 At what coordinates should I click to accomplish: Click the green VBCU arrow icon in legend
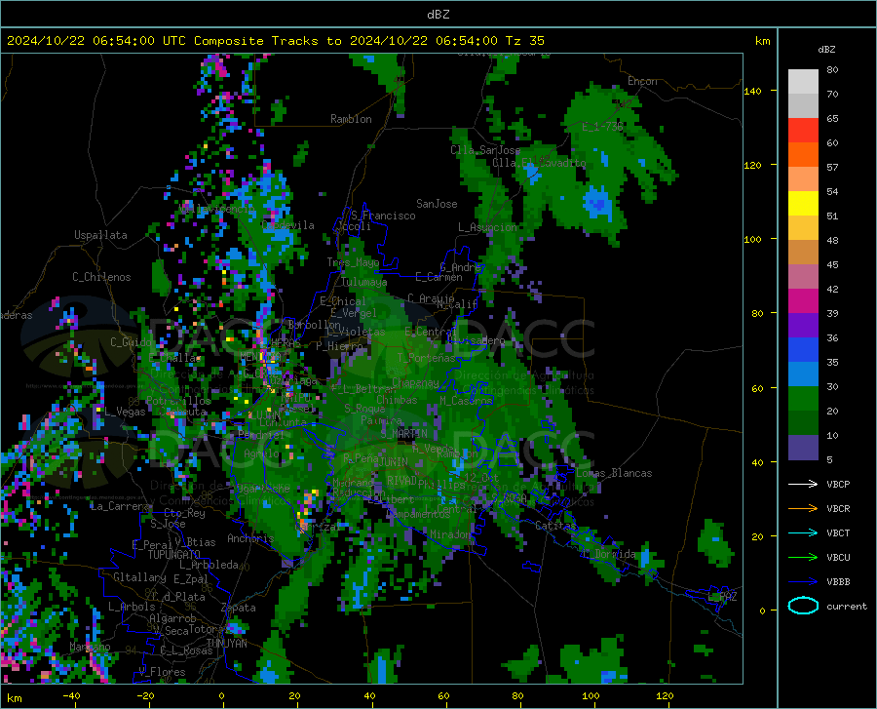[x=803, y=558]
